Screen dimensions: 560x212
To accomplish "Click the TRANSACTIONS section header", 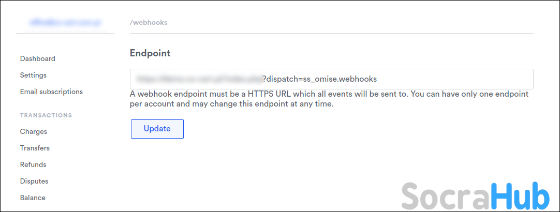I will pos(46,115).
